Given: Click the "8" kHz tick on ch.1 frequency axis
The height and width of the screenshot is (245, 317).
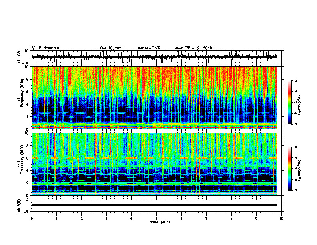Looking at the screenshot, I should point(28,79).
